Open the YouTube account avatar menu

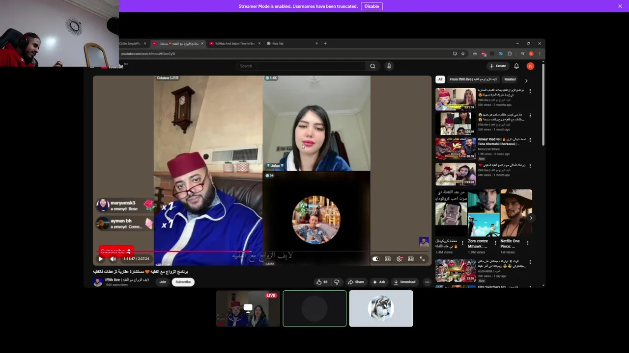point(530,66)
